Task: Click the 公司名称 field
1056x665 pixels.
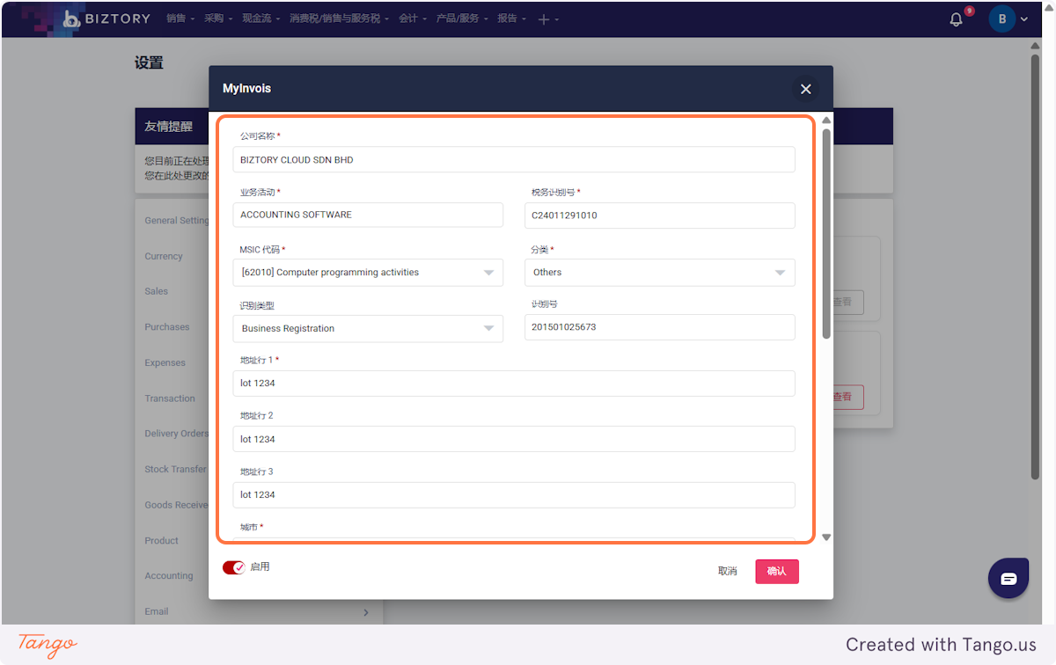Action: [514, 160]
